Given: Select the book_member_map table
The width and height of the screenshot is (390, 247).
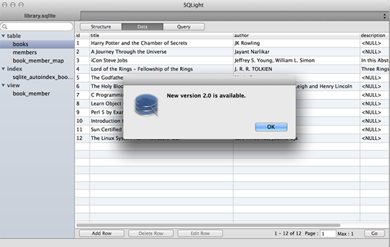Looking at the screenshot, I should coord(38,60).
